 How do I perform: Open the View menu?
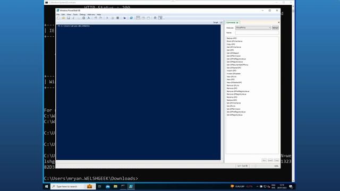[69, 14]
